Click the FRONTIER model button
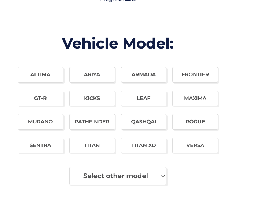 195,74
